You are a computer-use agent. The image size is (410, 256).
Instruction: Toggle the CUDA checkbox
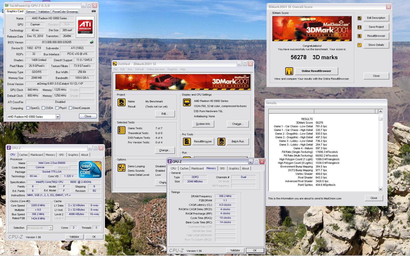pos(43,108)
